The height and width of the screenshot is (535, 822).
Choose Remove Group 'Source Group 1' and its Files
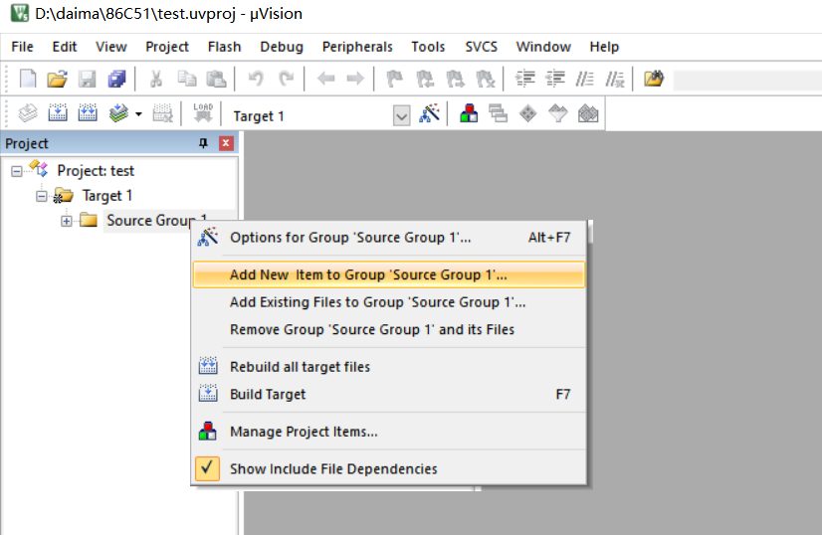click(389, 329)
